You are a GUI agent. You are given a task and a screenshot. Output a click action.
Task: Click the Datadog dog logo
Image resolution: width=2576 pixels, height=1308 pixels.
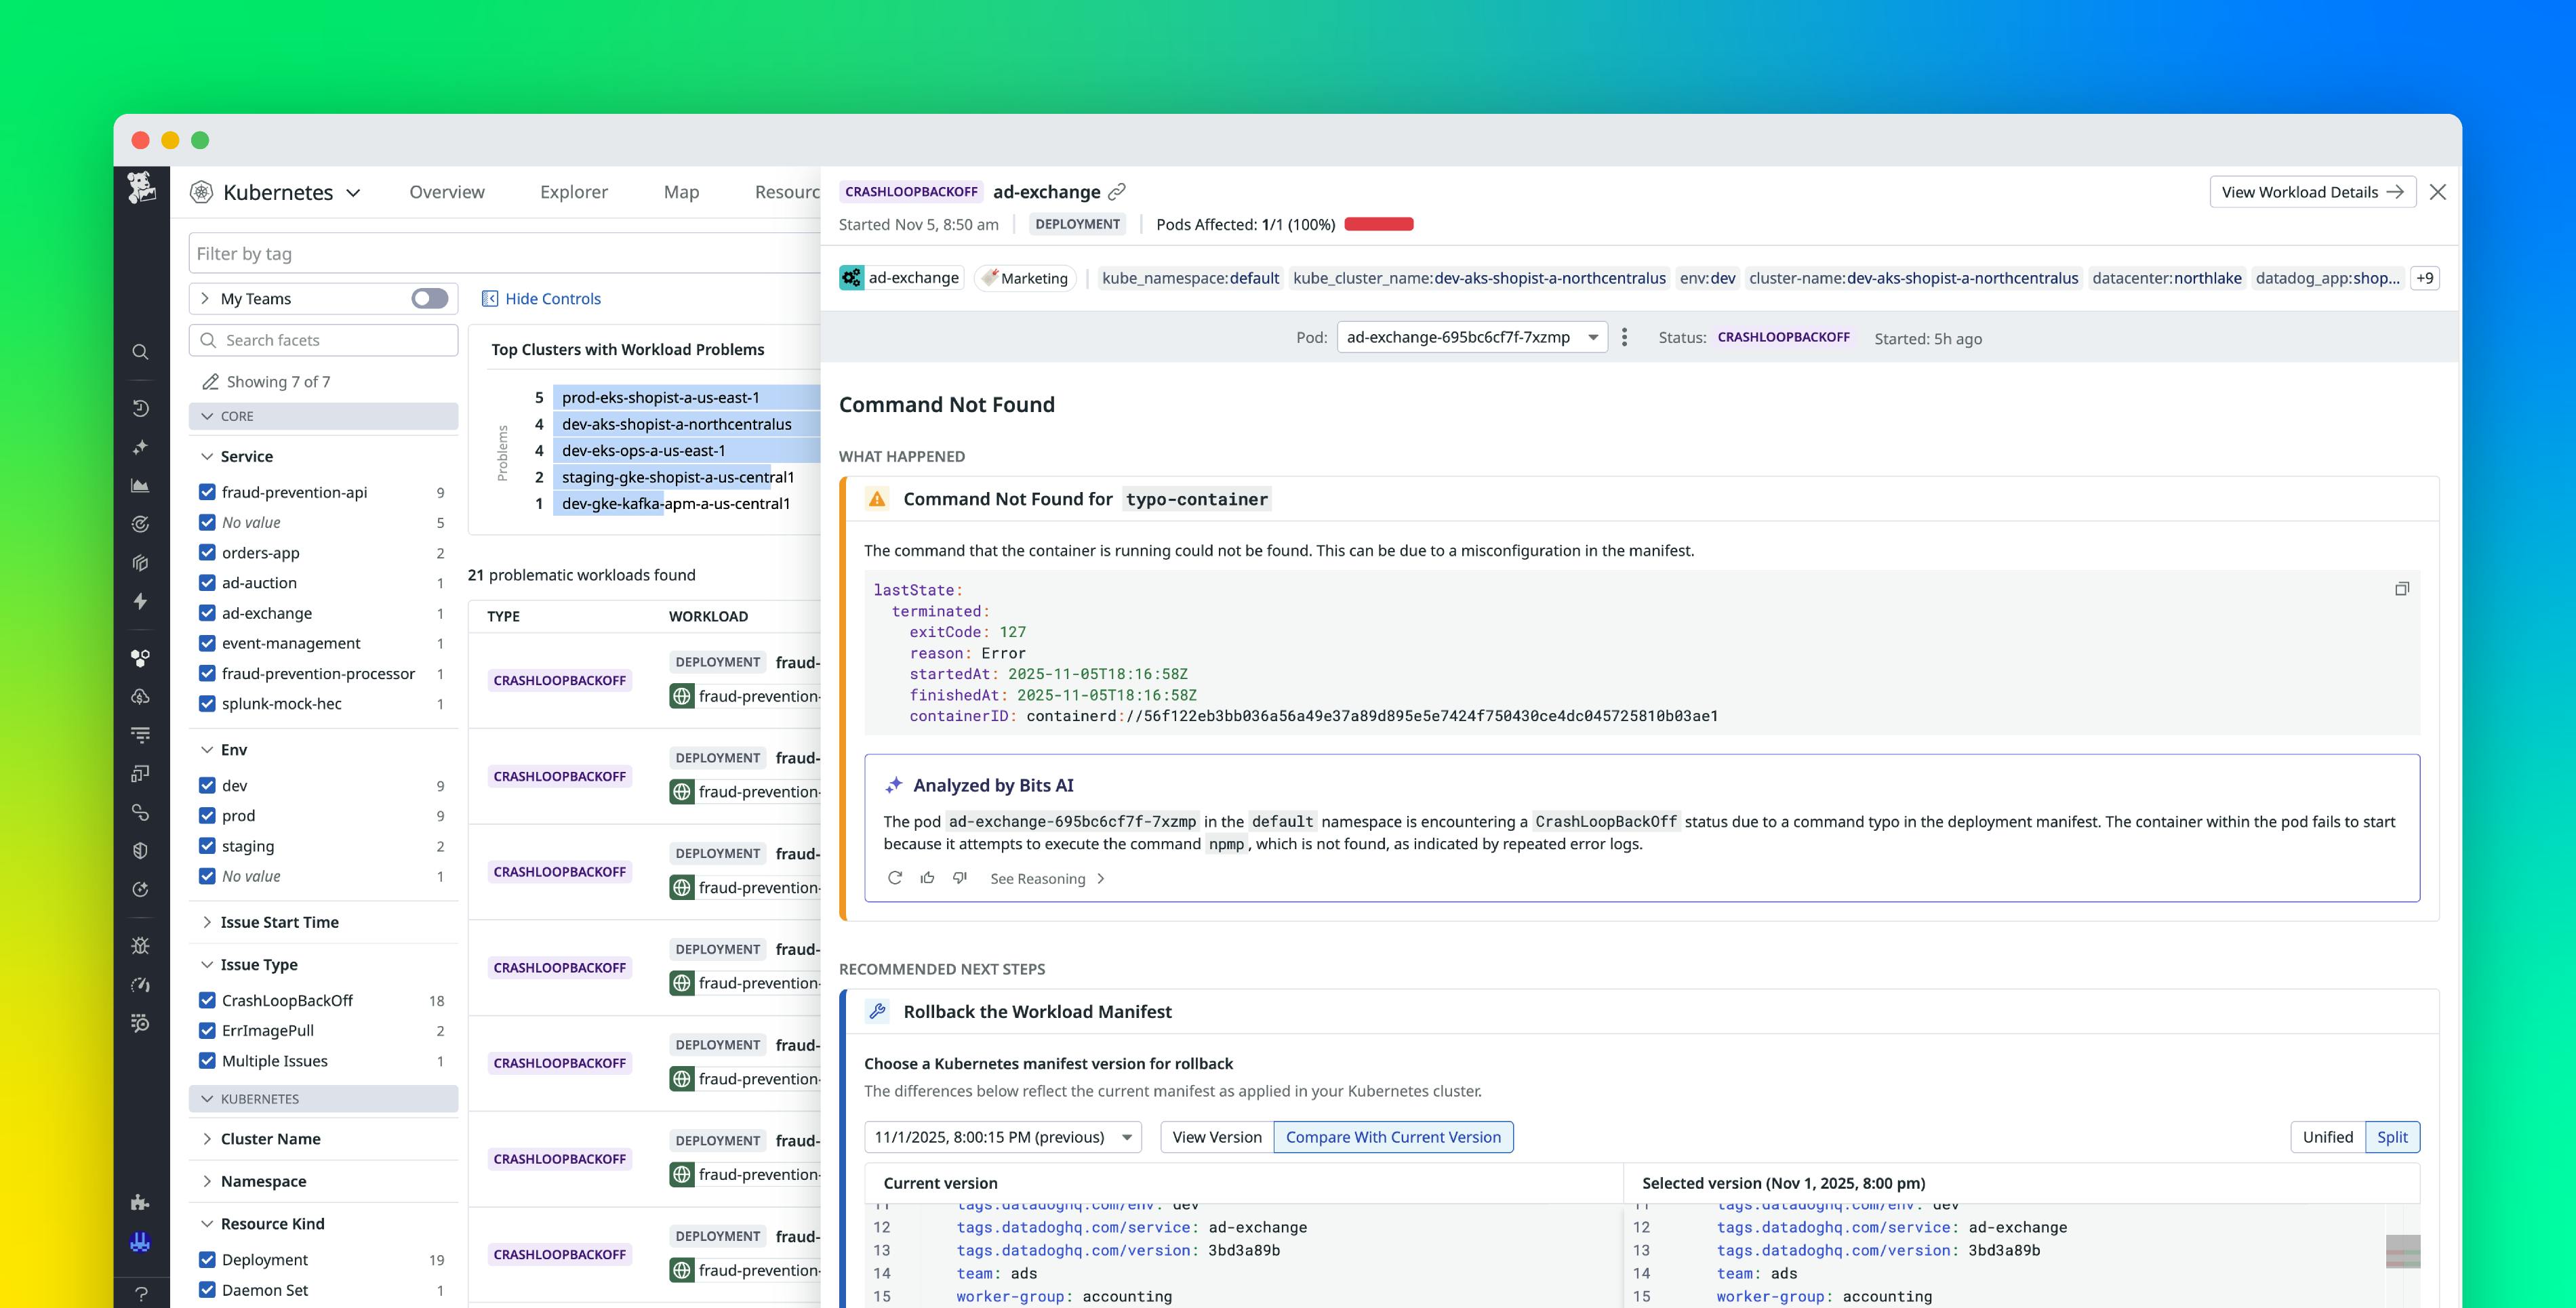click(x=141, y=190)
